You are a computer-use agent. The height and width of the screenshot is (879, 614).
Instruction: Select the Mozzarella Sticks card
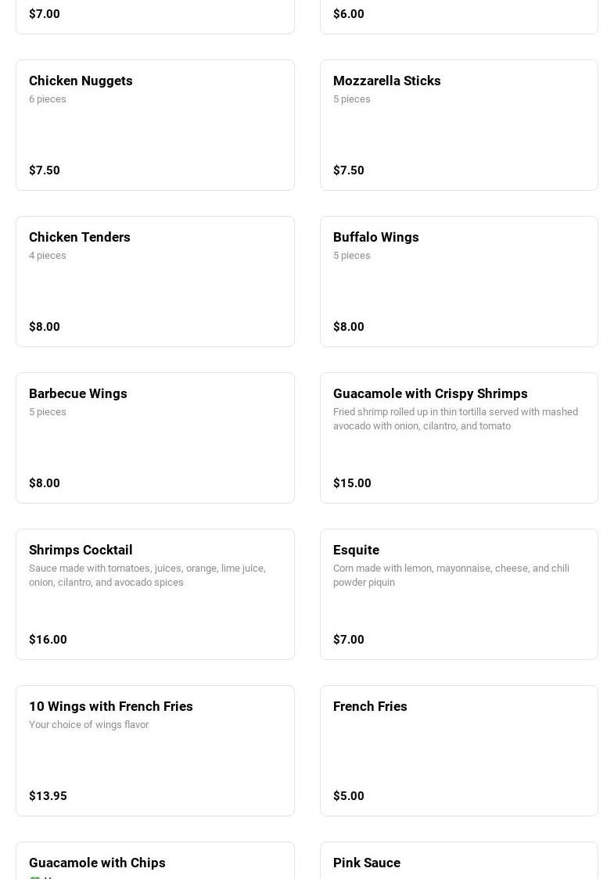[x=458, y=125]
